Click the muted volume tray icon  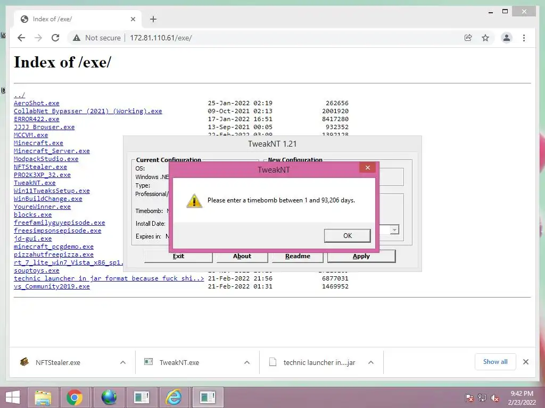[496, 398]
